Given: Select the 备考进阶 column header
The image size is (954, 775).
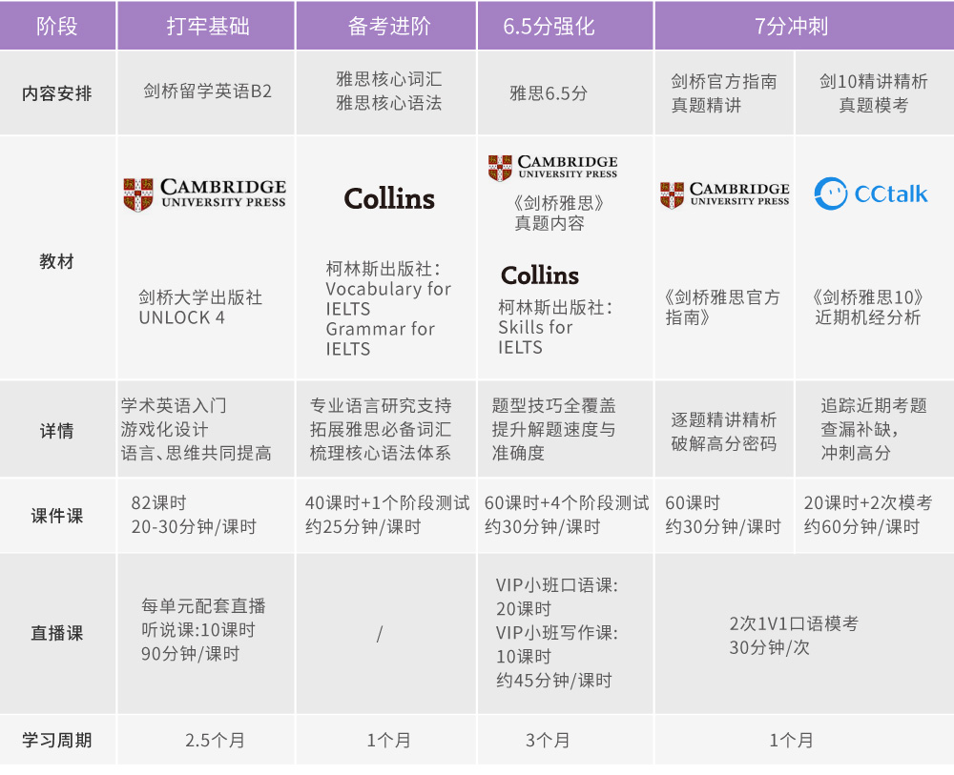Looking at the screenshot, I should [x=386, y=26].
